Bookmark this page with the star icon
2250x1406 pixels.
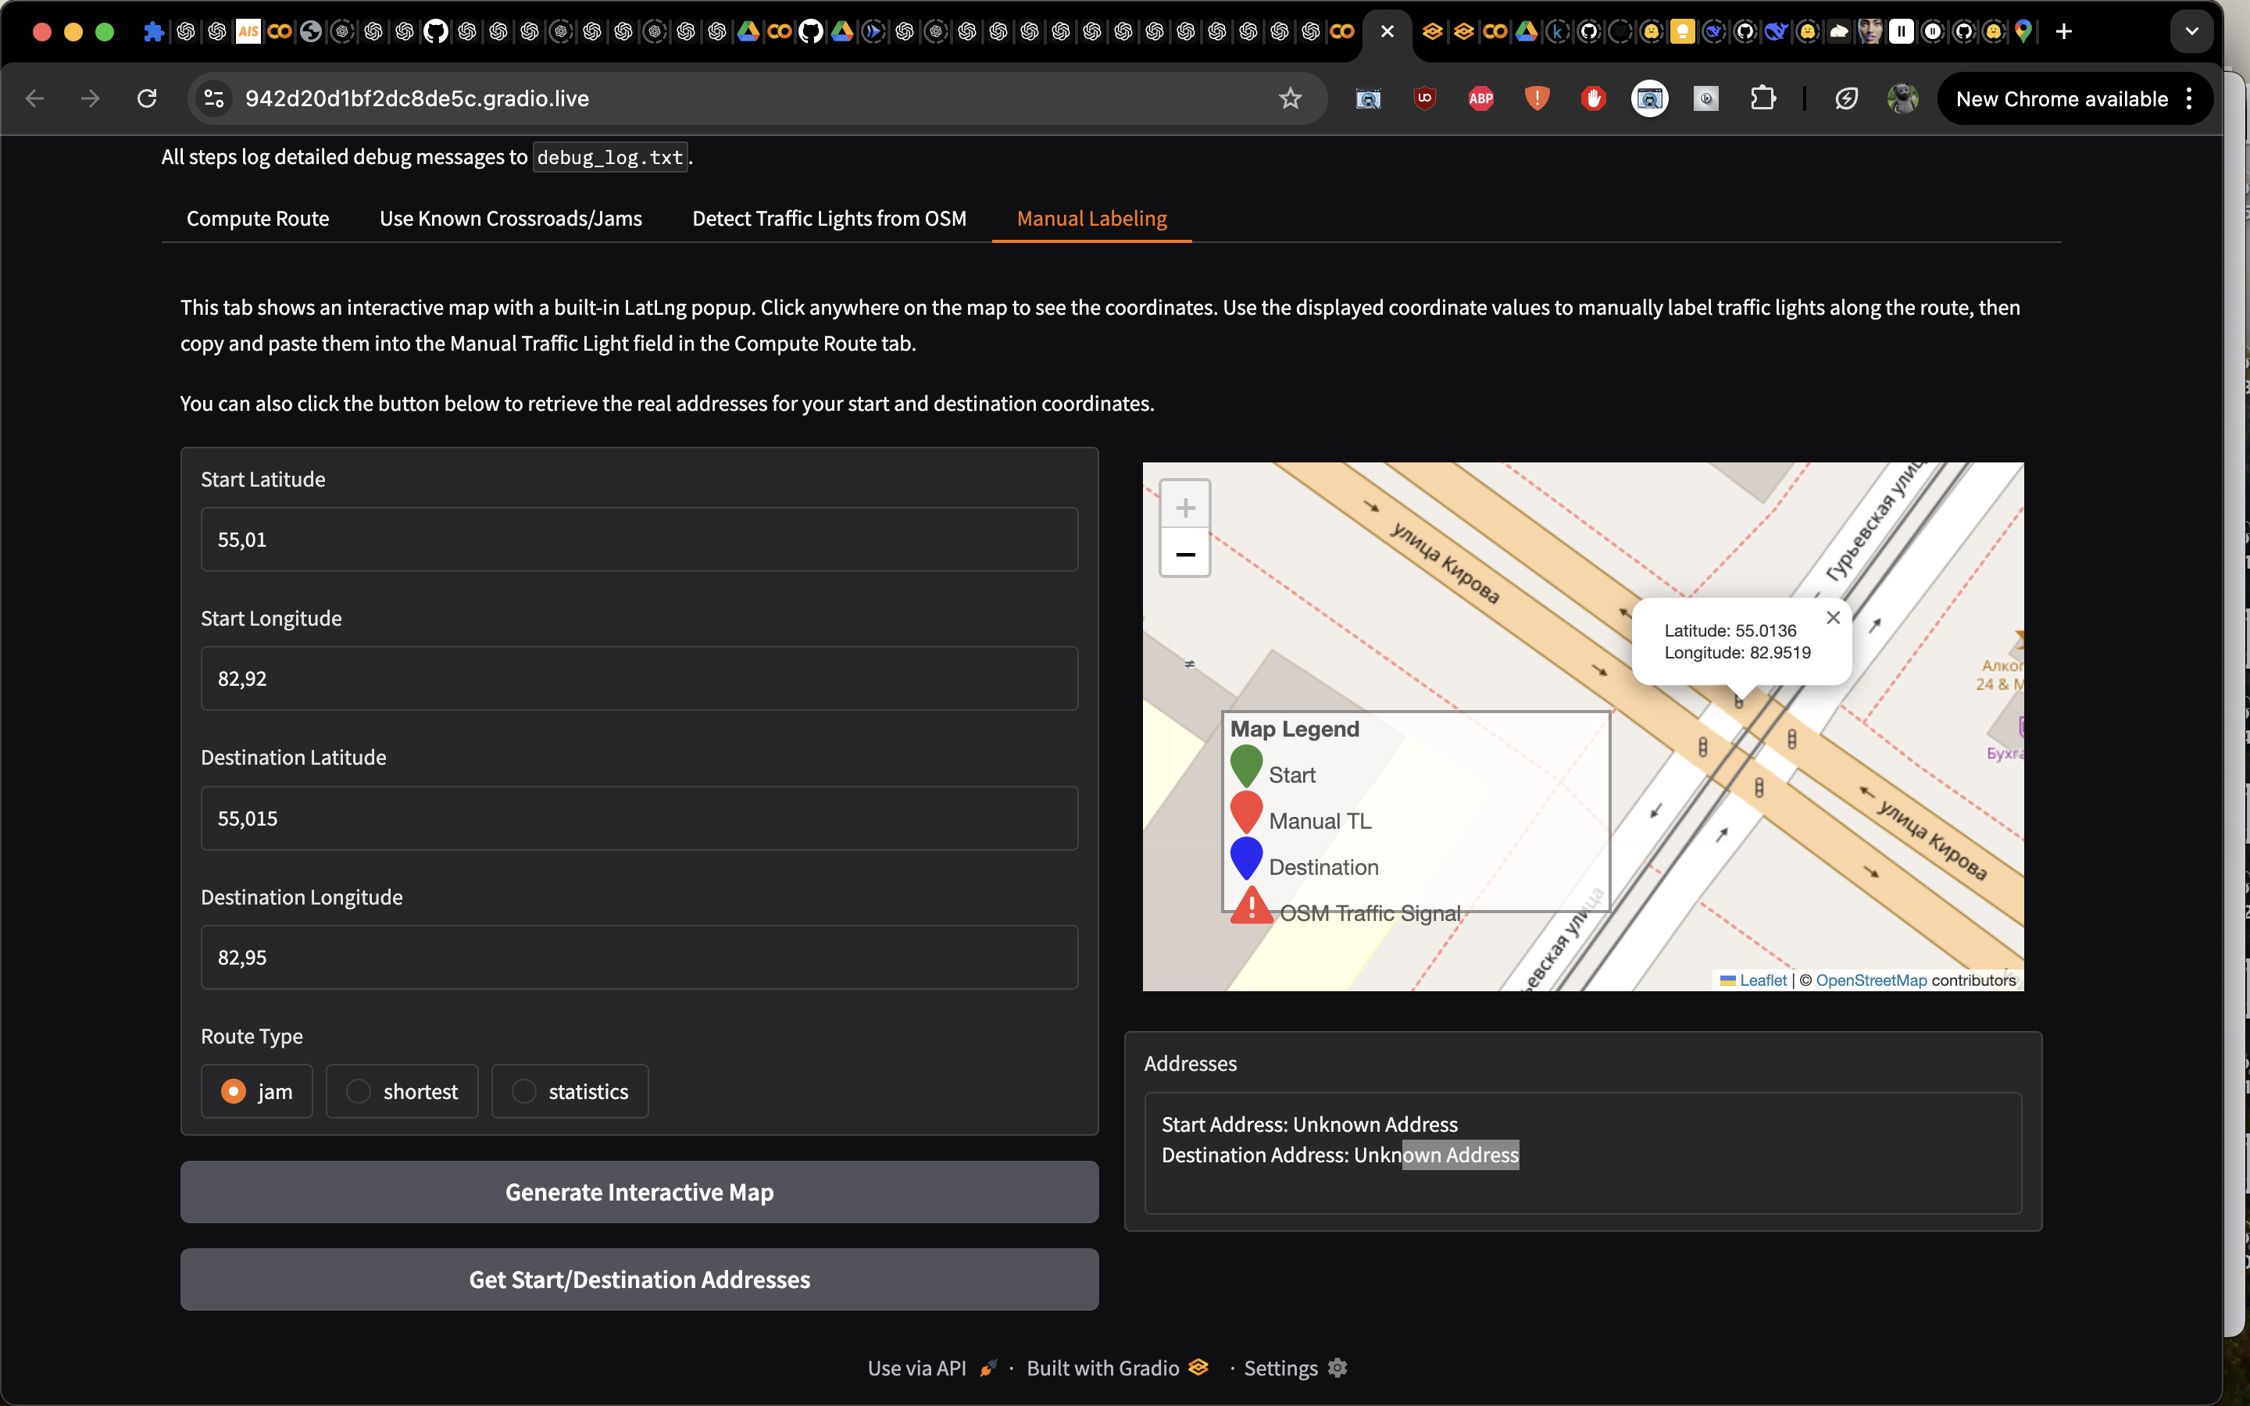click(x=1290, y=98)
